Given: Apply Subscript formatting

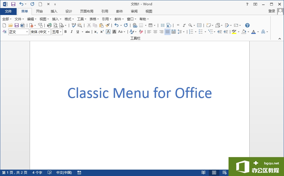Looking at the screenshot, I should 96,32.
